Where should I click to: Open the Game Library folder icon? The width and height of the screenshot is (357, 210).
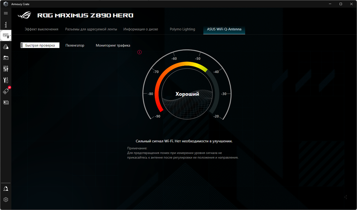(6, 58)
